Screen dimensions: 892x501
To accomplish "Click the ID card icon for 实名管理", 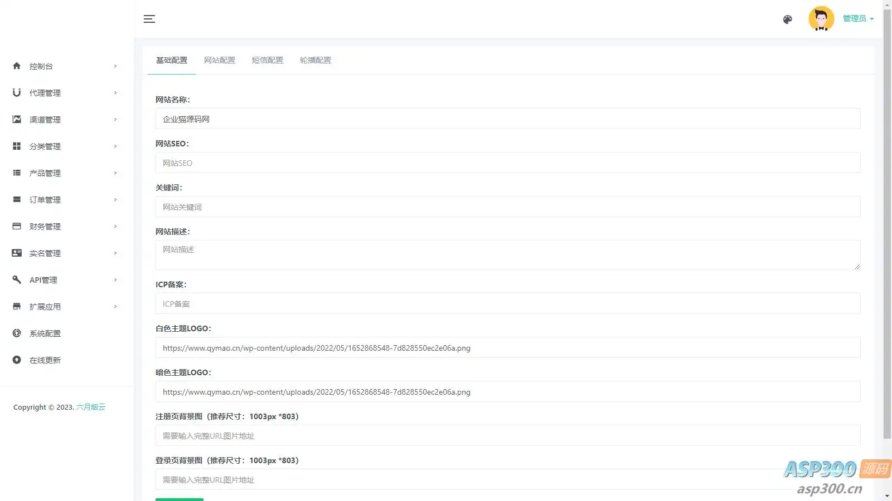I will coord(17,253).
